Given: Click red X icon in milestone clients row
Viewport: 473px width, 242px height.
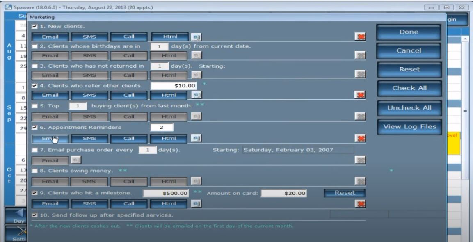Looking at the screenshot, I should point(360,204).
